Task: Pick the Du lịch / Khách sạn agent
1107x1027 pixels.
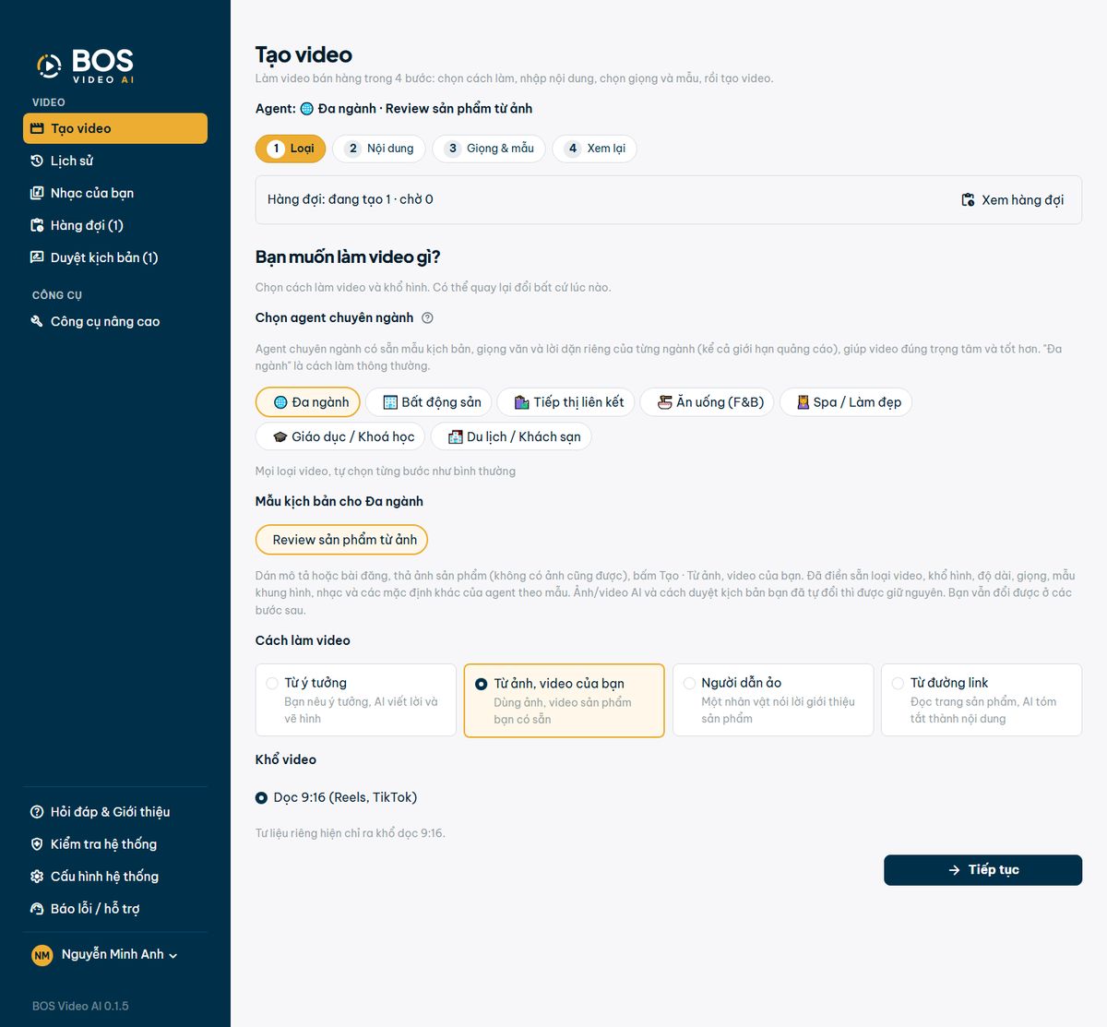Action: tap(511, 437)
